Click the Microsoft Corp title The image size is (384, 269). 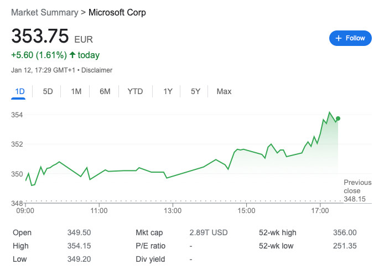coord(117,13)
